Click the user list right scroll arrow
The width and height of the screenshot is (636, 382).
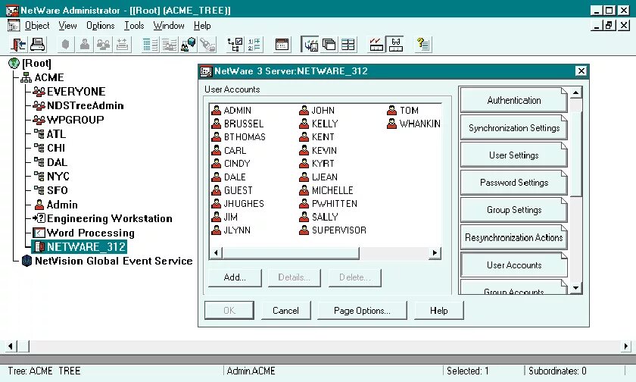[x=435, y=253]
